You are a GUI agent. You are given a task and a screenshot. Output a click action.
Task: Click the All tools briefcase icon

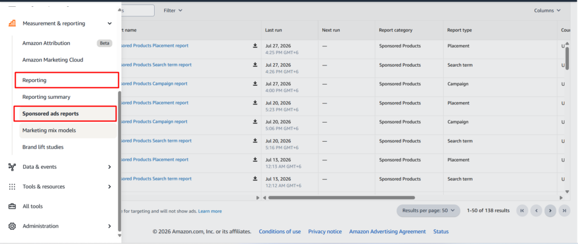point(12,206)
